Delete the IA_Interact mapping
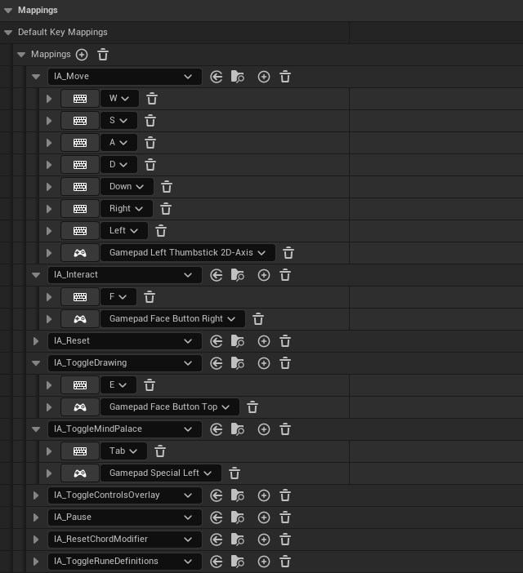The image size is (523, 573). pyautogui.click(x=285, y=275)
